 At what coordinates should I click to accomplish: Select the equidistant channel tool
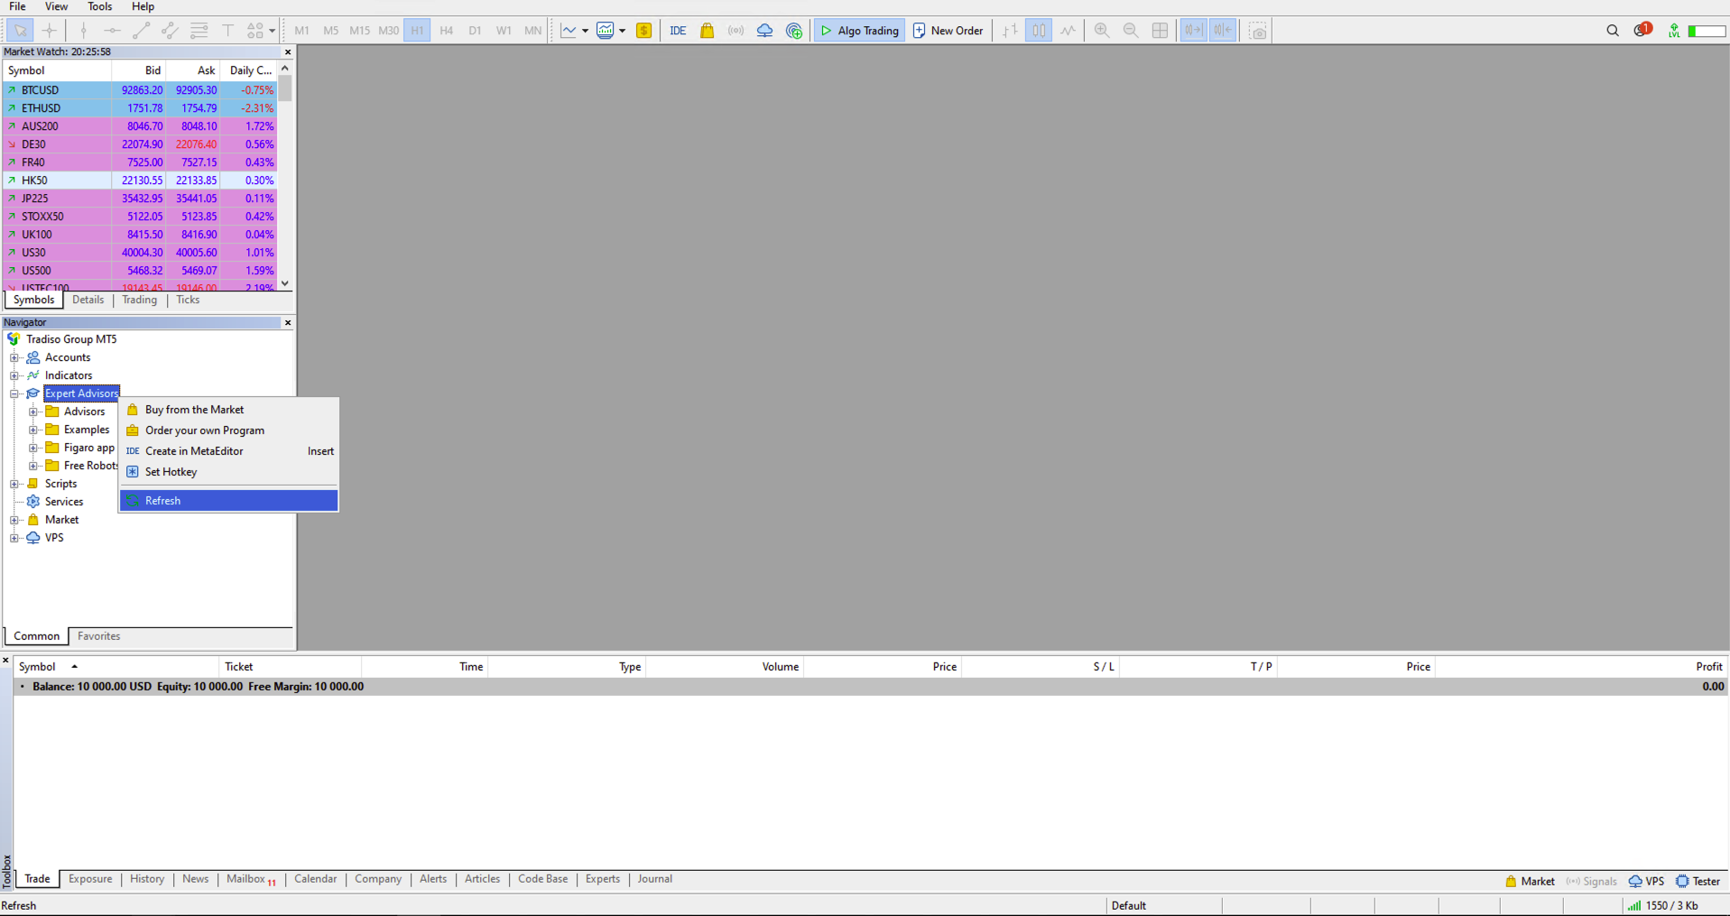[x=170, y=31]
